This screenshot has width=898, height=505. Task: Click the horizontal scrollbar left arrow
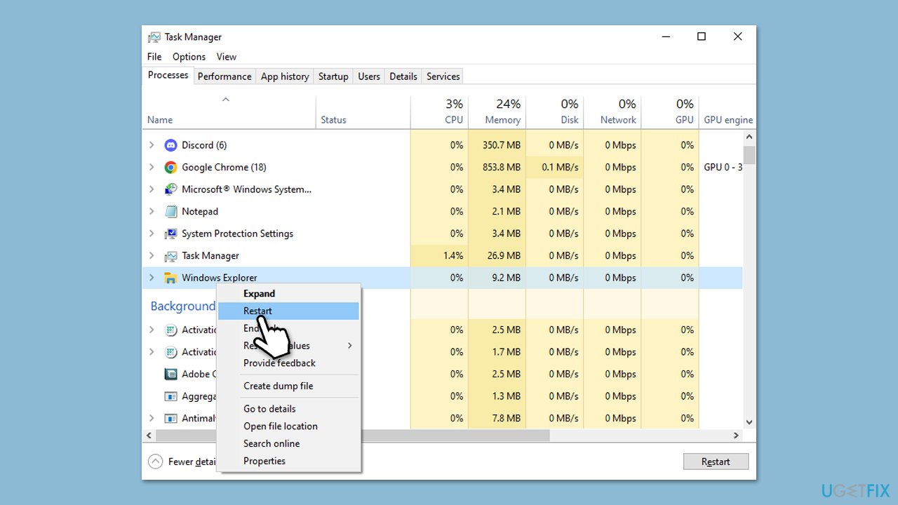point(149,436)
